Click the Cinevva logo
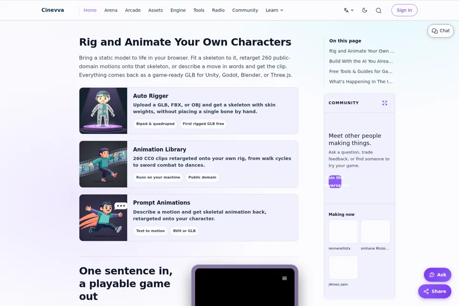 click(x=53, y=10)
